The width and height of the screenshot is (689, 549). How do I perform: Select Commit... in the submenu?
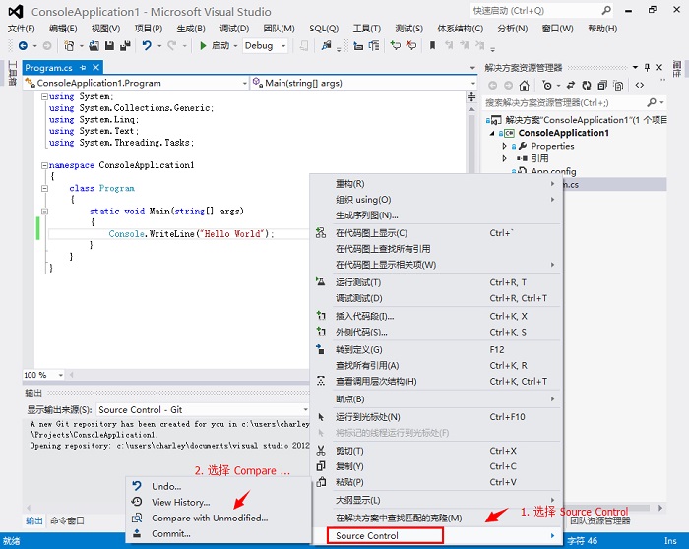[219, 533]
